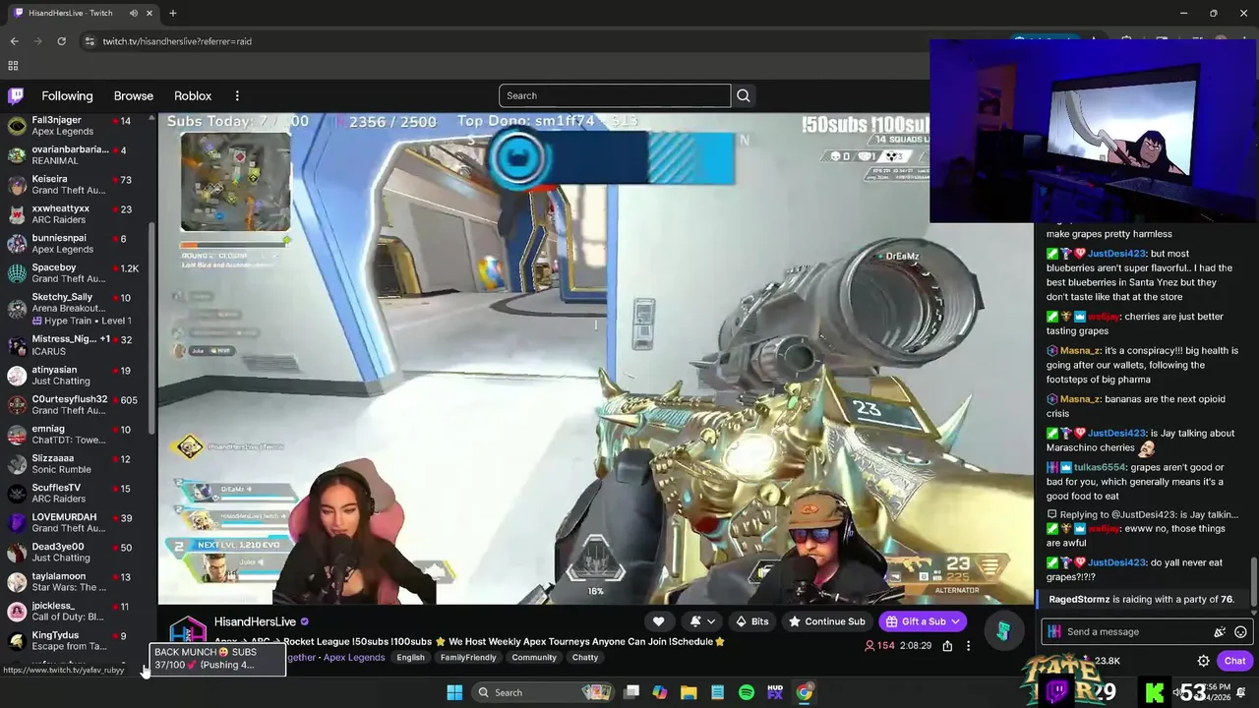The width and height of the screenshot is (1259, 708).
Task: Click the chat identity badge icon
Action: [1054, 632]
